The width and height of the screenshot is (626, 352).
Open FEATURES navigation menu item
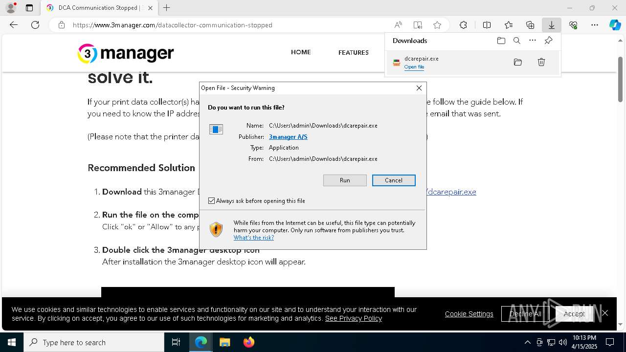[x=354, y=52]
